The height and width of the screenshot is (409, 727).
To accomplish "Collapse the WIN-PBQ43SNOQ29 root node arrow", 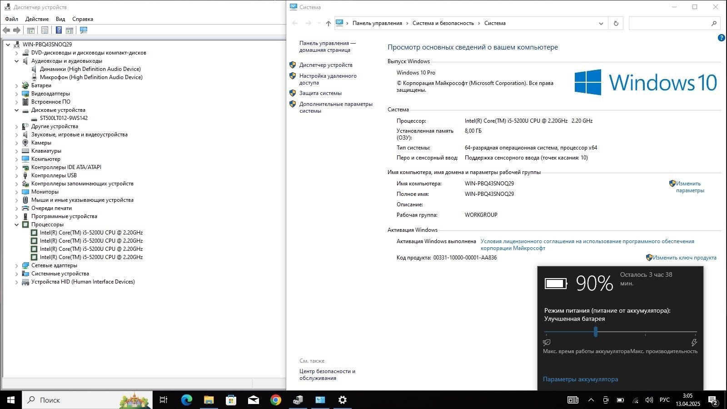I will click(8, 45).
